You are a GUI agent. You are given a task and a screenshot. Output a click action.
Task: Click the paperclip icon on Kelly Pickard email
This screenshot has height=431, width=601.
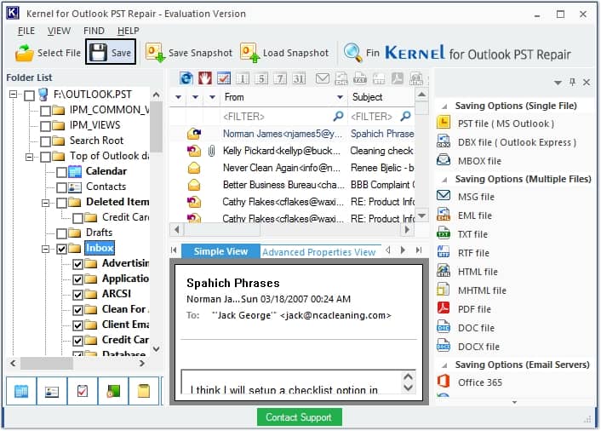pos(211,151)
